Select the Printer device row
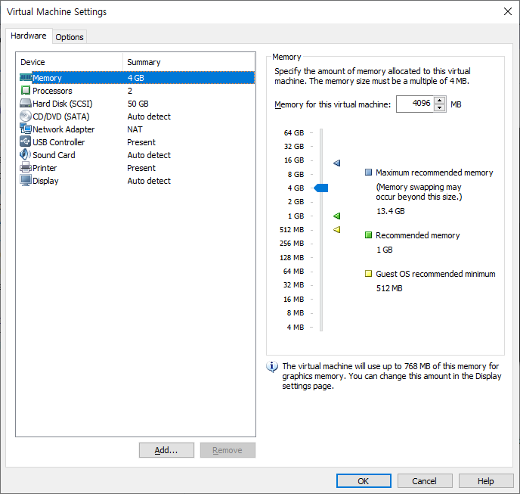The width and height of the screenshot is (520, 494). [x=137, y=168]
